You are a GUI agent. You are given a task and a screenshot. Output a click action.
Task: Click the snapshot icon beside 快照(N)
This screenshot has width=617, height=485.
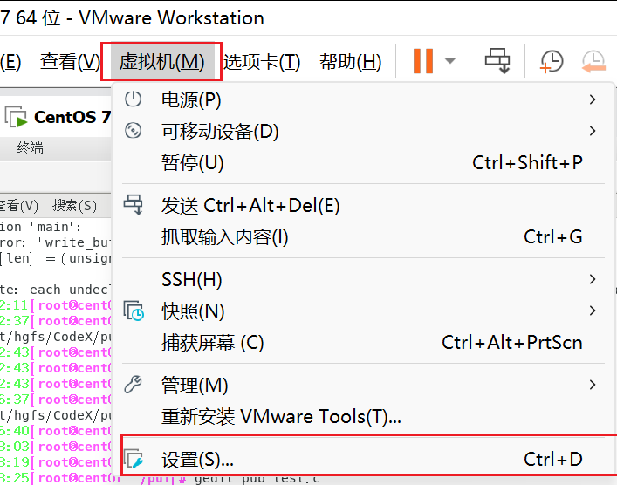(134, 311)
